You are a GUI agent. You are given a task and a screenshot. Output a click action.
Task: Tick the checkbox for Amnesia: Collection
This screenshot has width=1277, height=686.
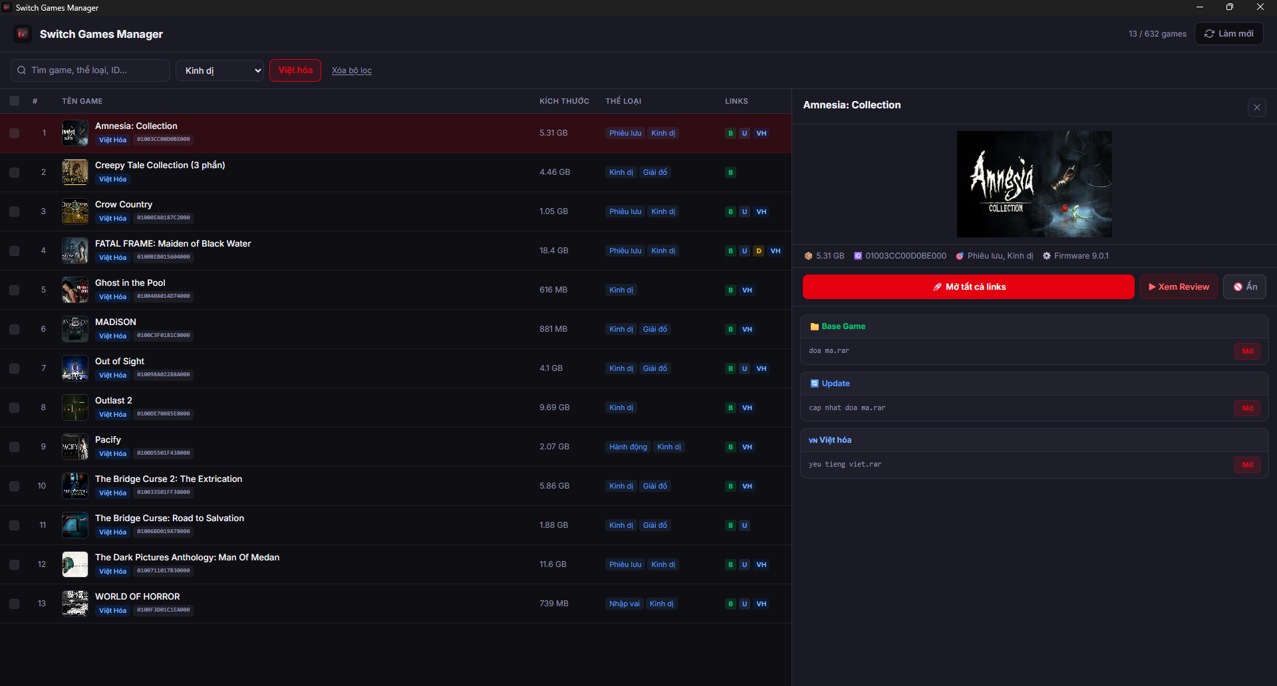(x=14, y=133)
